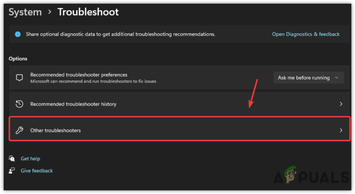355x194 pixels.
Task: Click the Get help headset icon
Action: click(x=12, y=158)
